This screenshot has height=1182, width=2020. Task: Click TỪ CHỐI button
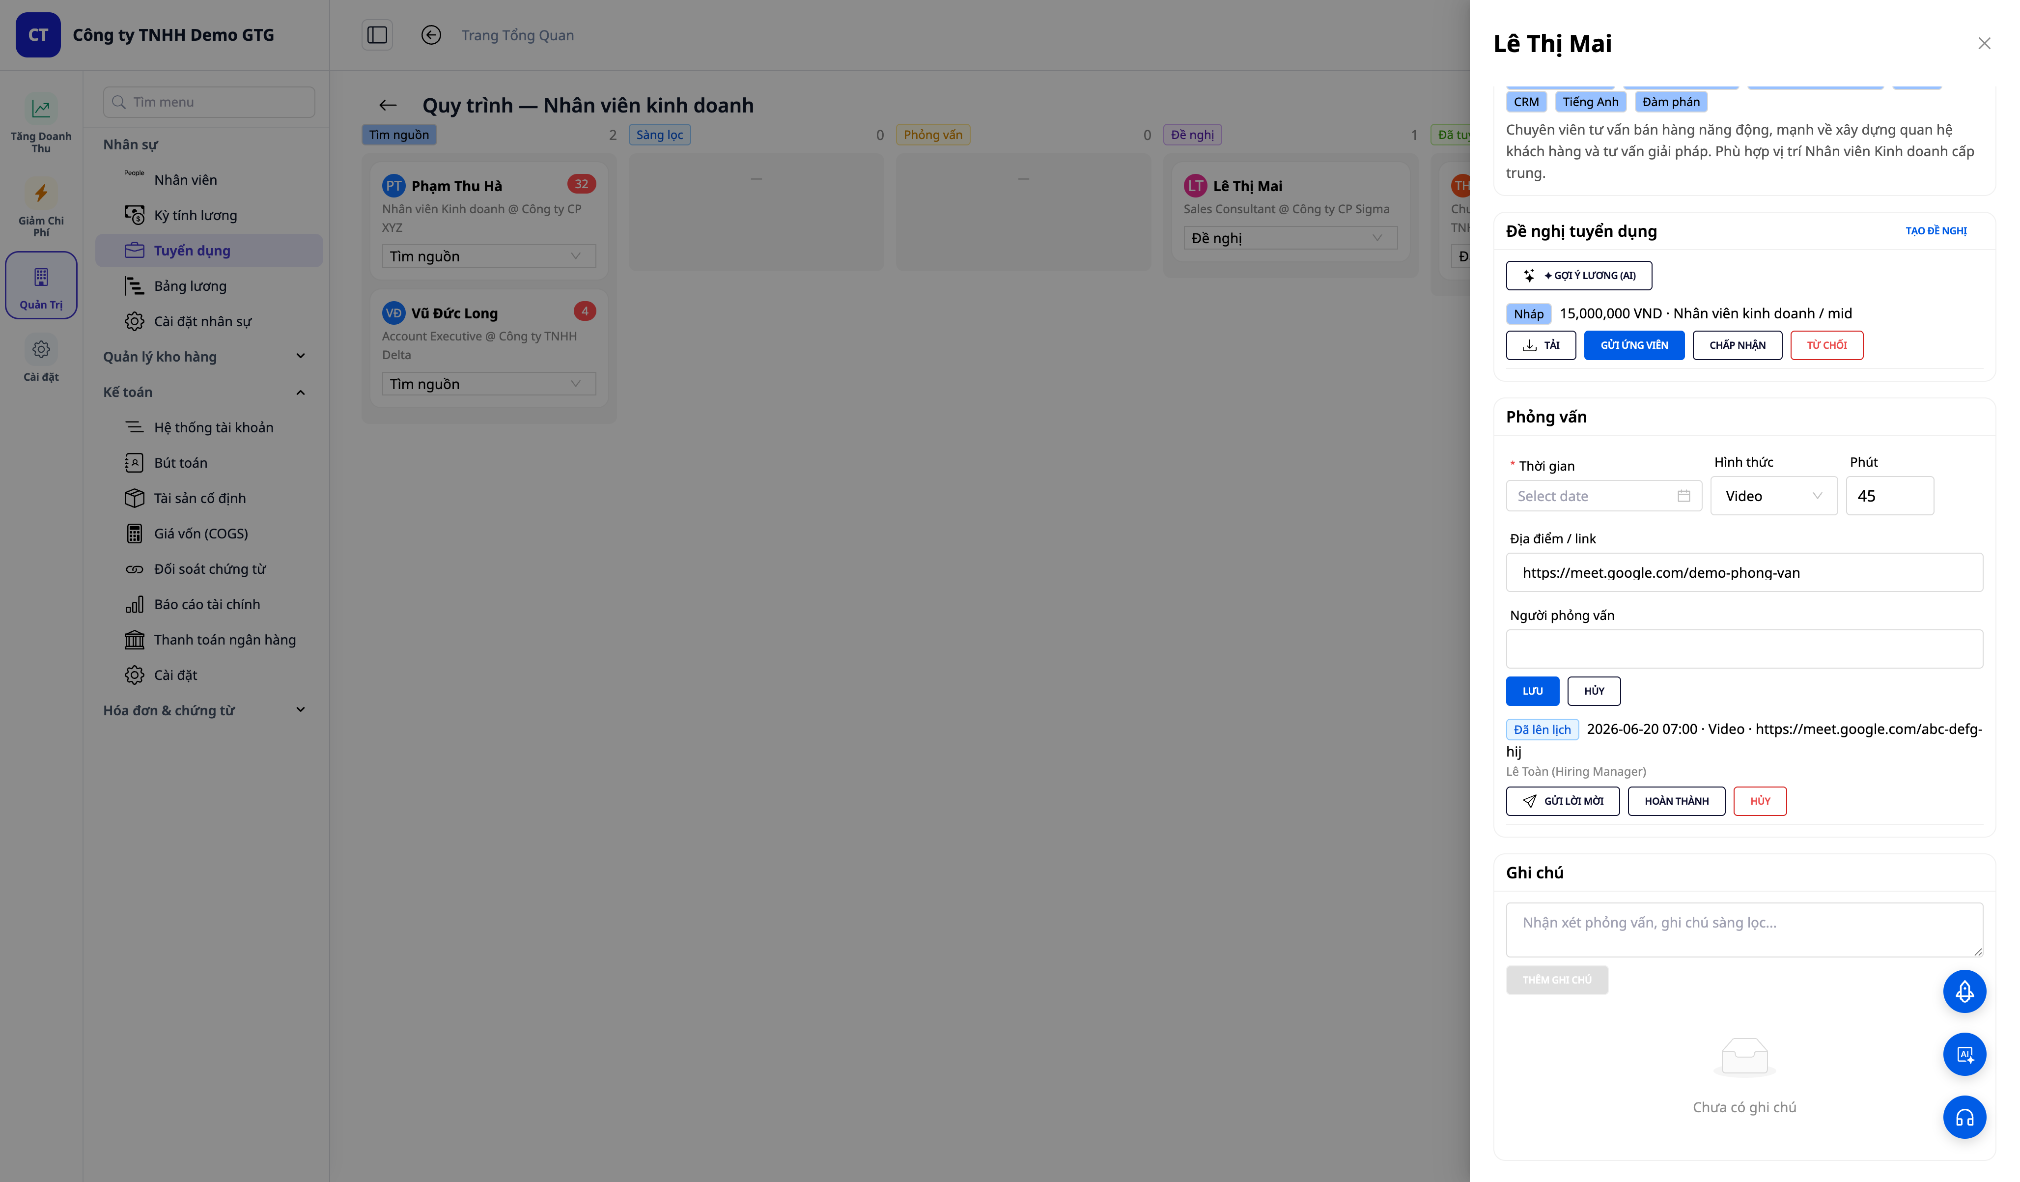coord(1826,345)
